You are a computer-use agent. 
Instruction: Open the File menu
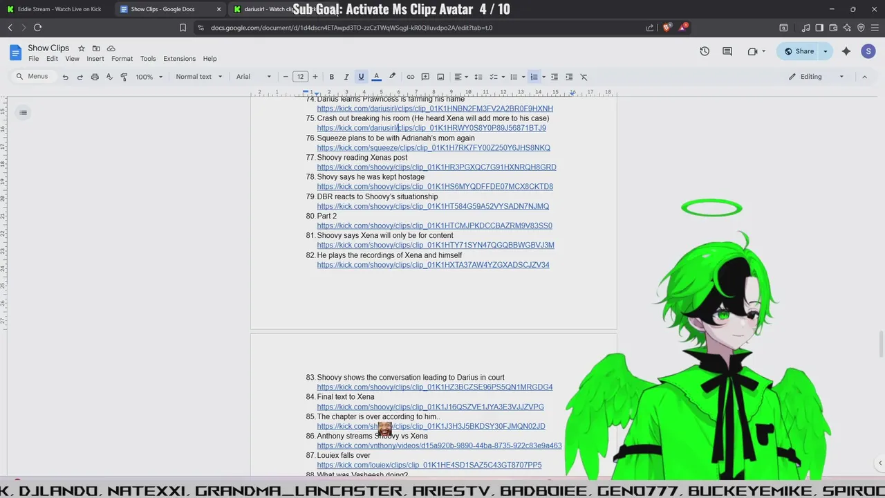tap(33, 59)
